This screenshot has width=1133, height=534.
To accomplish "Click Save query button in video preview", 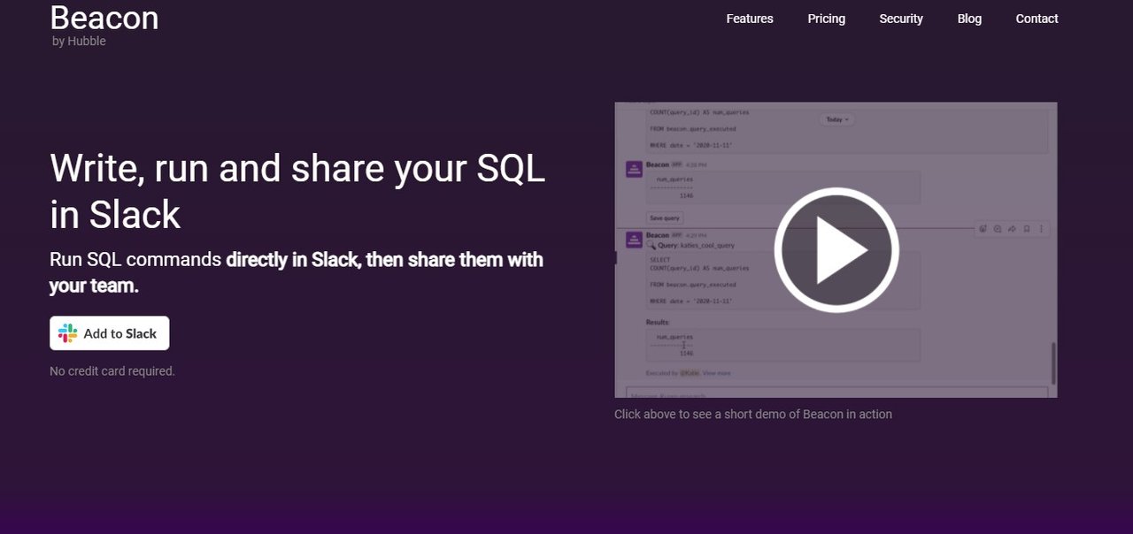I will point(665,217).
